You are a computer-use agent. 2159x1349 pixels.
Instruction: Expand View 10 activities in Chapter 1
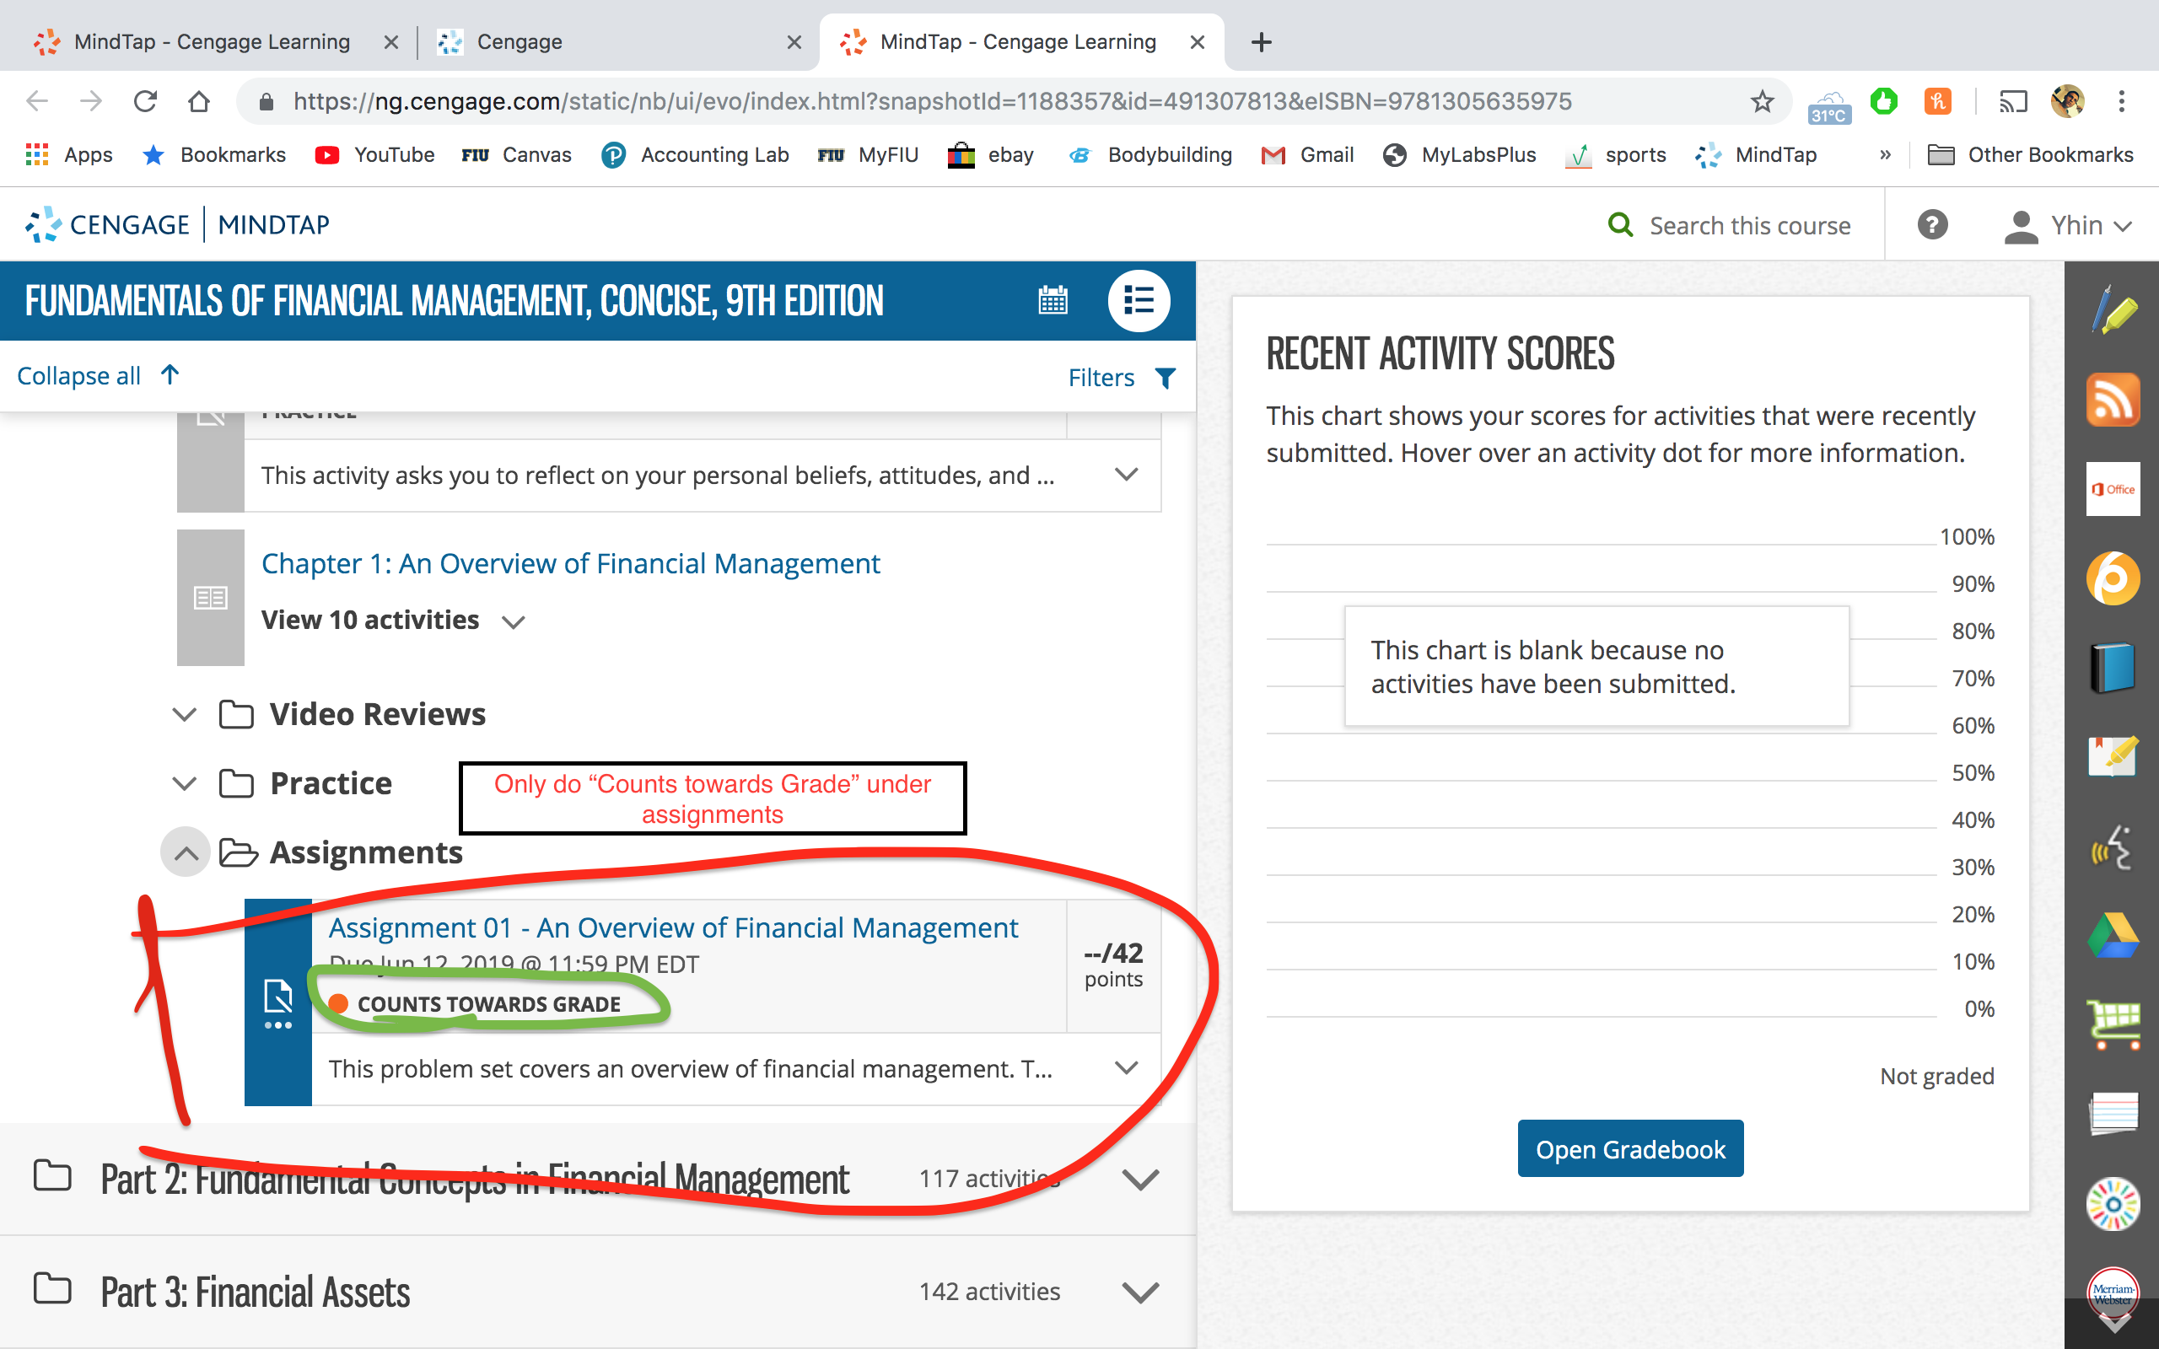pos(392,620)
